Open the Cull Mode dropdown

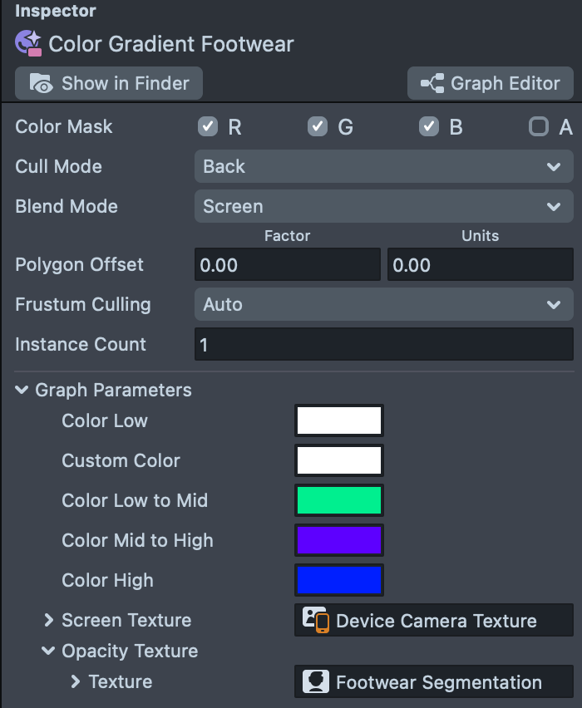383,166
